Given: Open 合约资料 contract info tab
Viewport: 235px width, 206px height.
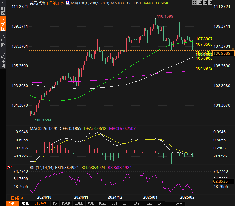Looking at the screenshot, I should [3, 59].
